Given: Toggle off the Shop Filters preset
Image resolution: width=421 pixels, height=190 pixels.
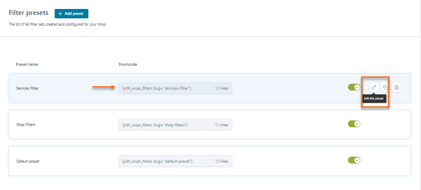Looking at the screenshot, I should [354, 124].
